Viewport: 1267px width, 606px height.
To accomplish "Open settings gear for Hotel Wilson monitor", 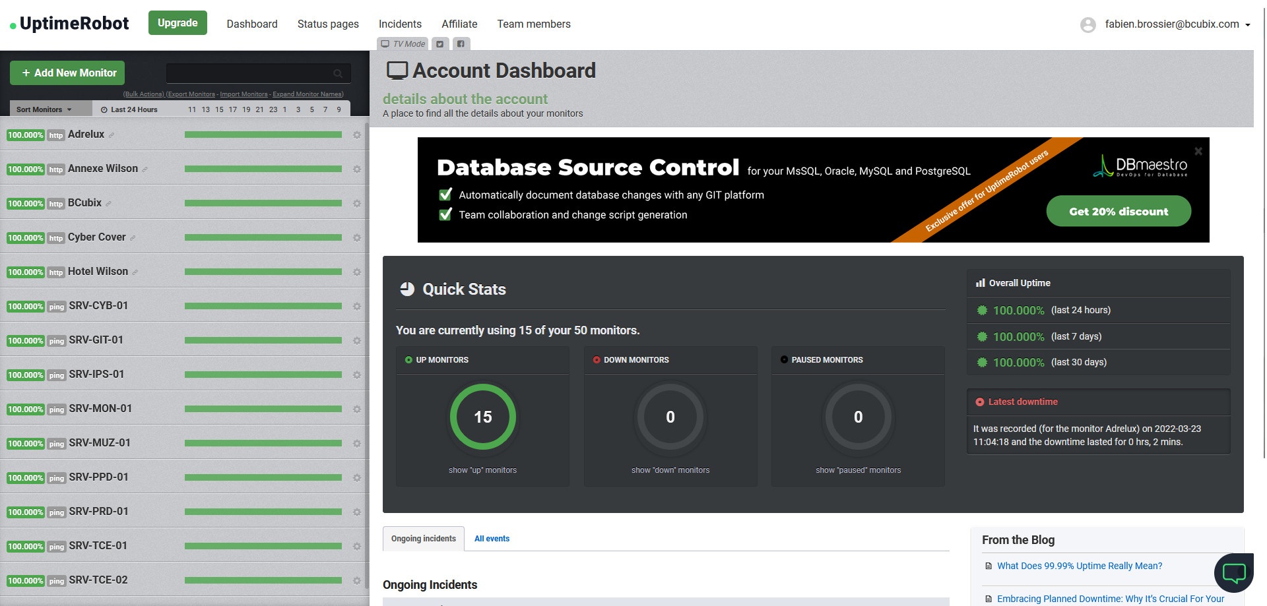I will (x=357, y=272).
